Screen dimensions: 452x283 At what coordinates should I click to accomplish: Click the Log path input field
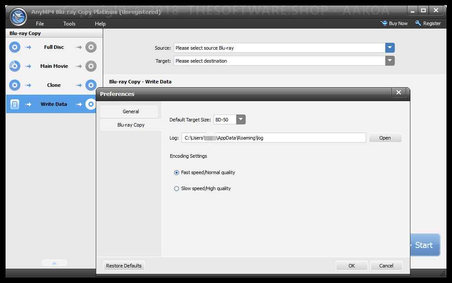click(x=273, y=138)
